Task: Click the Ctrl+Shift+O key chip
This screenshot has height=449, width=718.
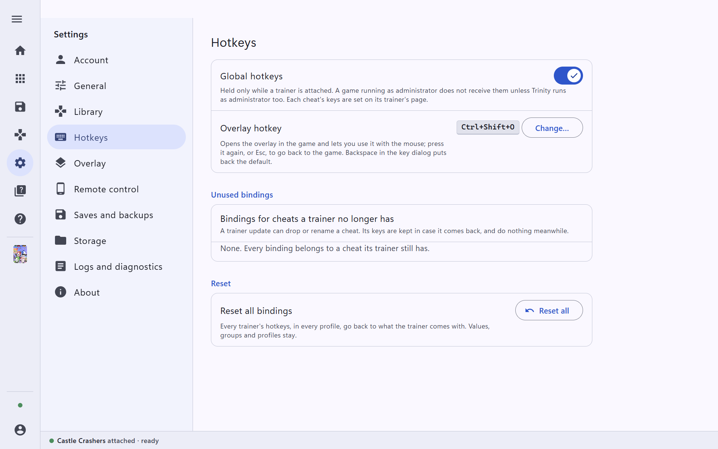Action: point(488,127)
